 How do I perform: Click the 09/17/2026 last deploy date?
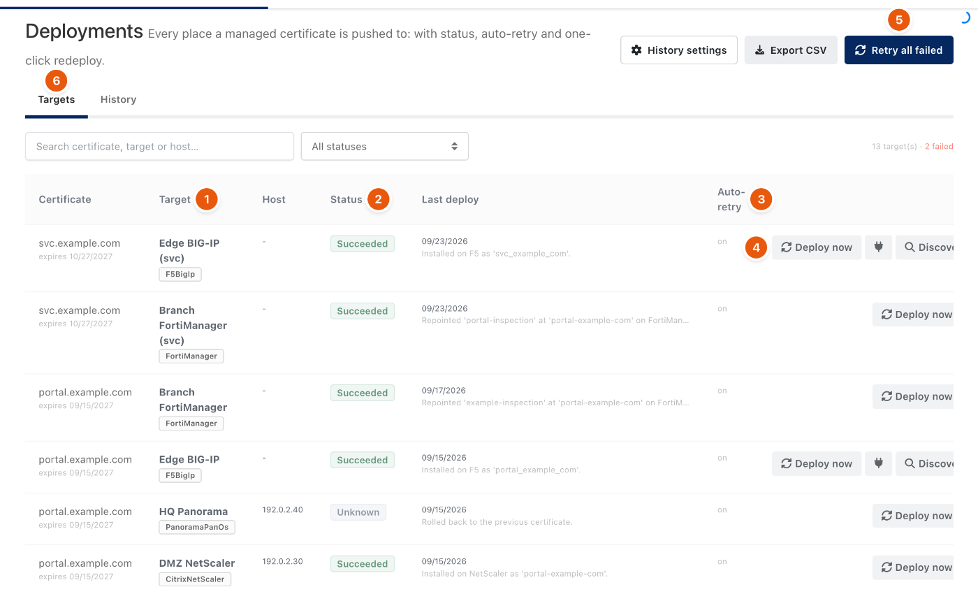pyautogui.click(x=444, y=391)
